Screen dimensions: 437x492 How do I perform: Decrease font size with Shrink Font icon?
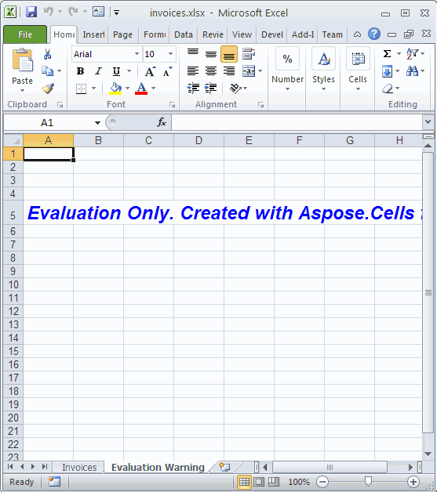pos(167,71)
